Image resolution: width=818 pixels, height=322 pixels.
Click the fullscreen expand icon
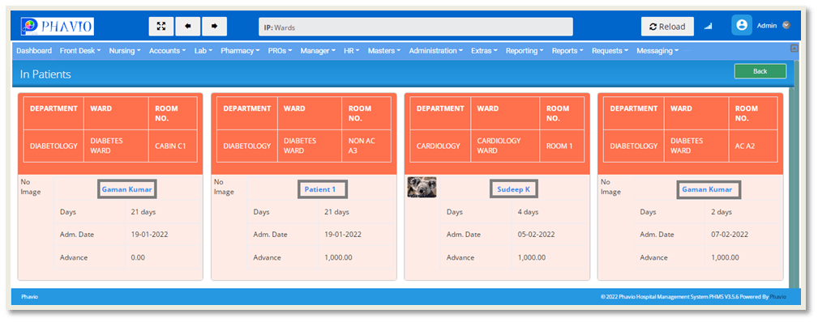click(x=161, y=26)
